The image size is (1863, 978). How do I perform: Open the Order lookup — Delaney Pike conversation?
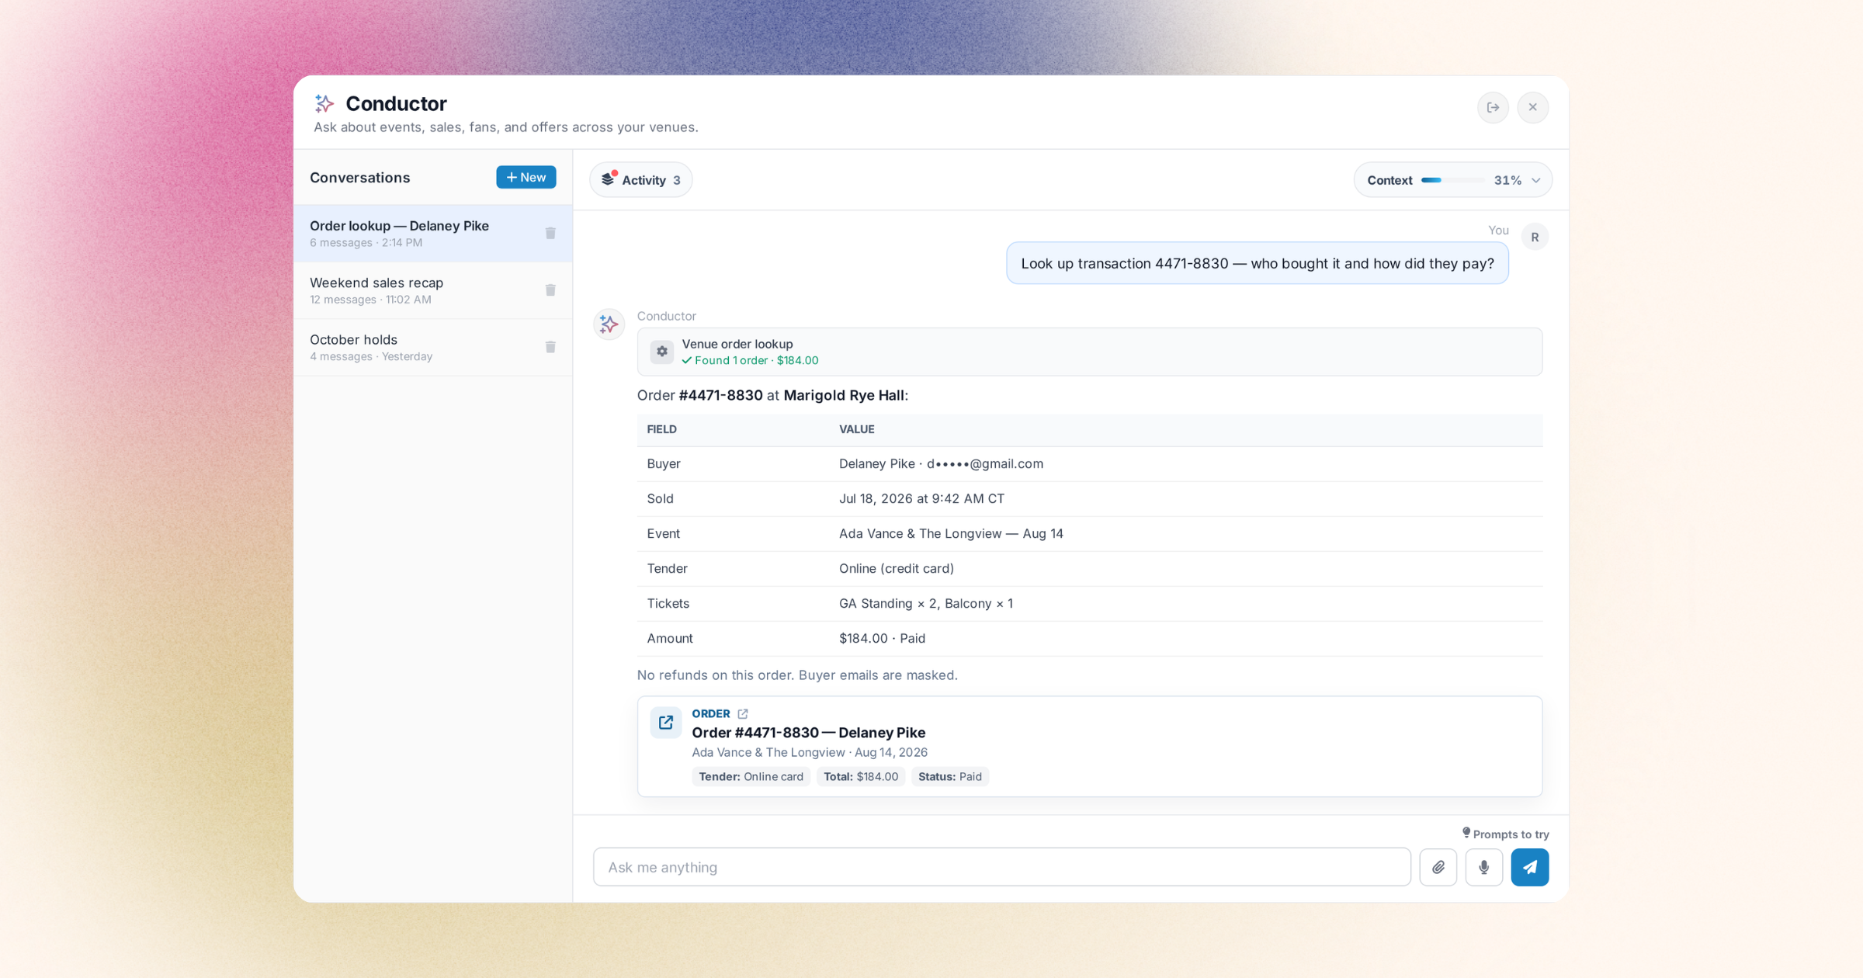tap(433, 233)
